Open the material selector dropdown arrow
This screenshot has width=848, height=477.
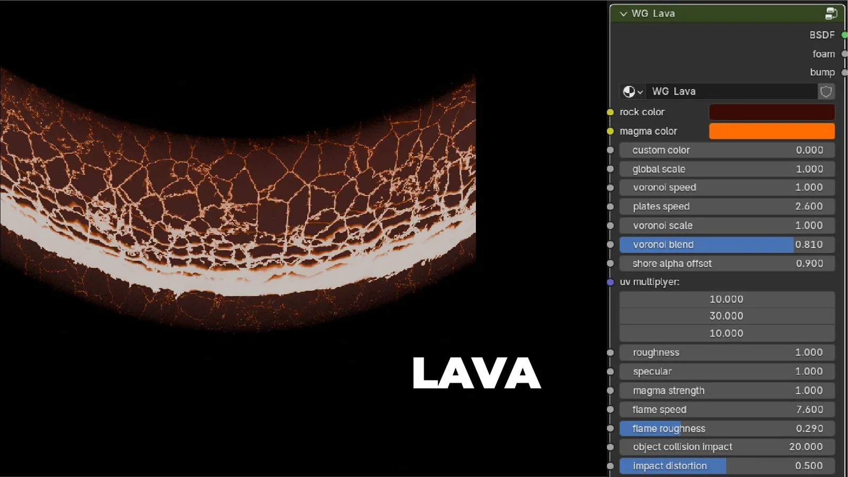(x=640, y=91)
